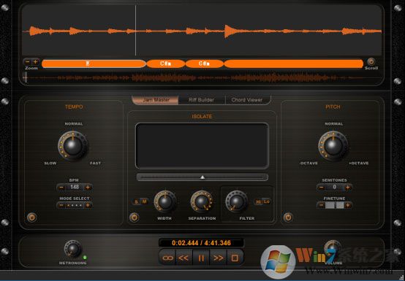Pause playback with the pause button

201,258
